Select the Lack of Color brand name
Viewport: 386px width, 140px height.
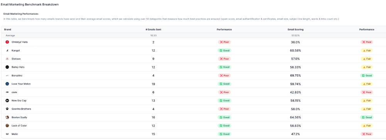(x=19, y=125)
